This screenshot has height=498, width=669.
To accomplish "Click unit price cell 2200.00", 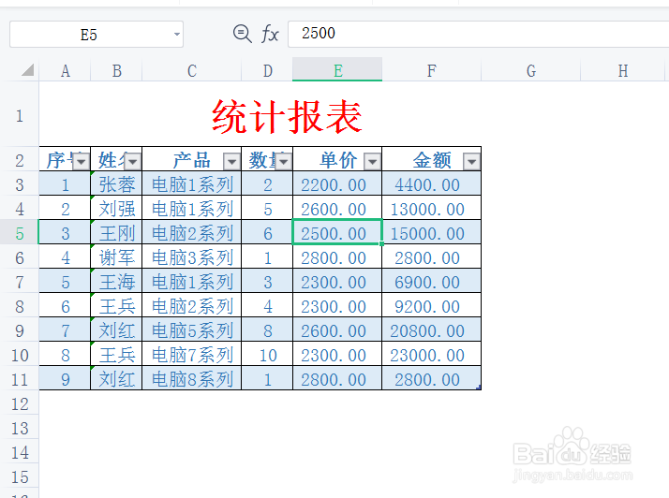I will click(x=337, y=184).
